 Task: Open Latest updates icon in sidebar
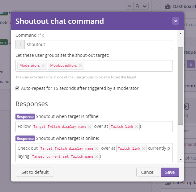(x=168, y=183)
